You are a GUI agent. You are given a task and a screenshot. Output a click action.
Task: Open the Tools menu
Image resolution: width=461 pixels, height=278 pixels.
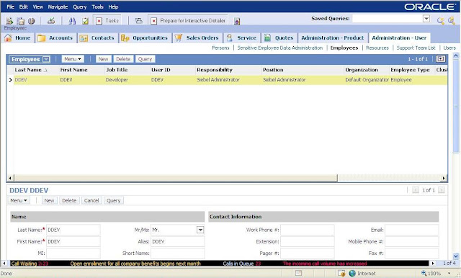pos(97,6)
